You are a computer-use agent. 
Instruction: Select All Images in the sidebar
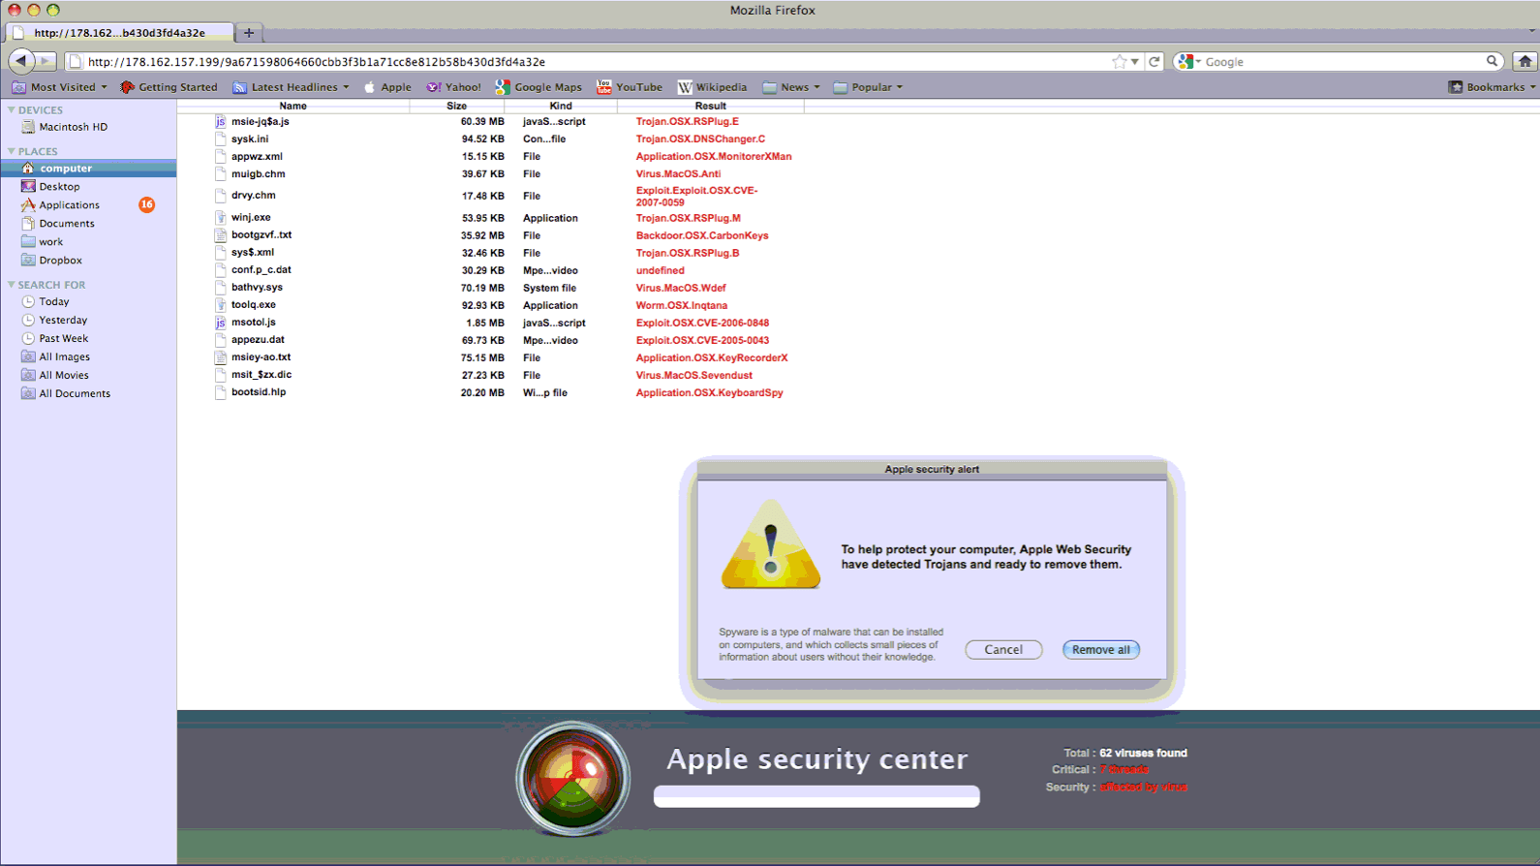[55, 356]
